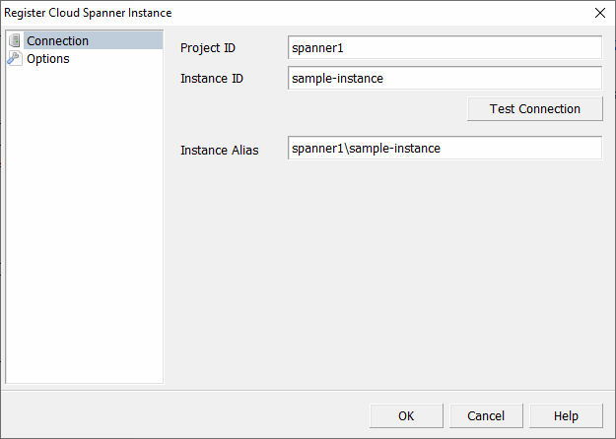Select the Connection page label
The height and width of the screenshot is (439, 616).
point(57,40)
